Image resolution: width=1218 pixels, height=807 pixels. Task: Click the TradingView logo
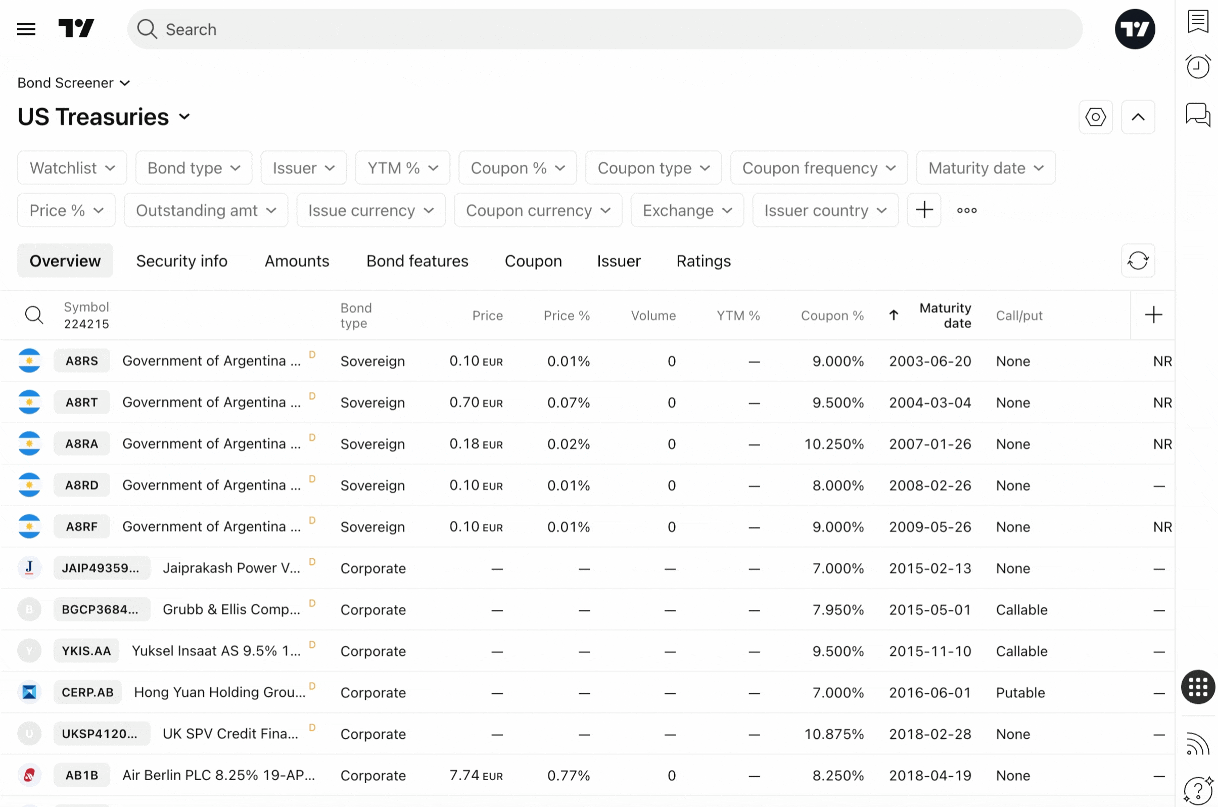[x=76, y=28]
